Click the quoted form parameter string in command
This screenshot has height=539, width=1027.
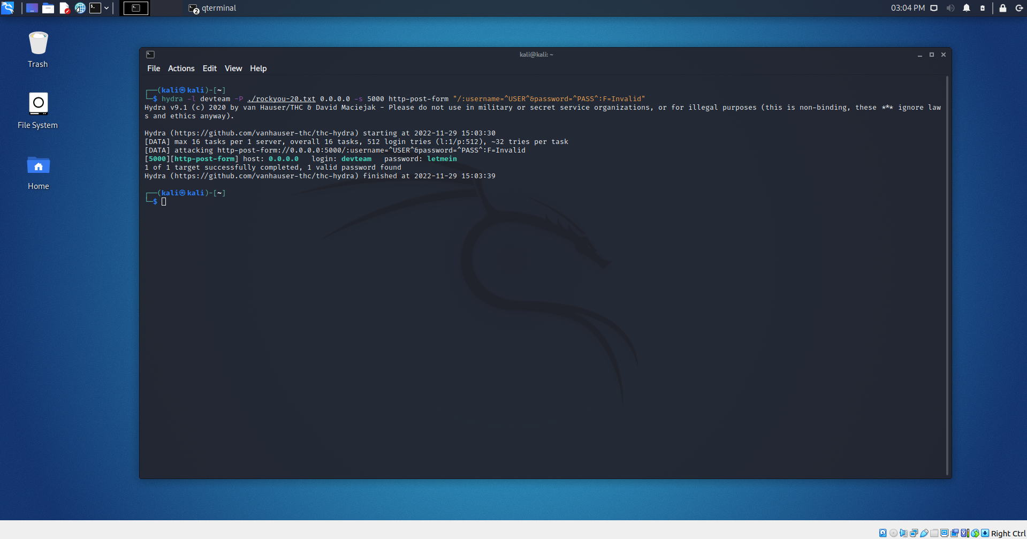[x=549, y=99]
